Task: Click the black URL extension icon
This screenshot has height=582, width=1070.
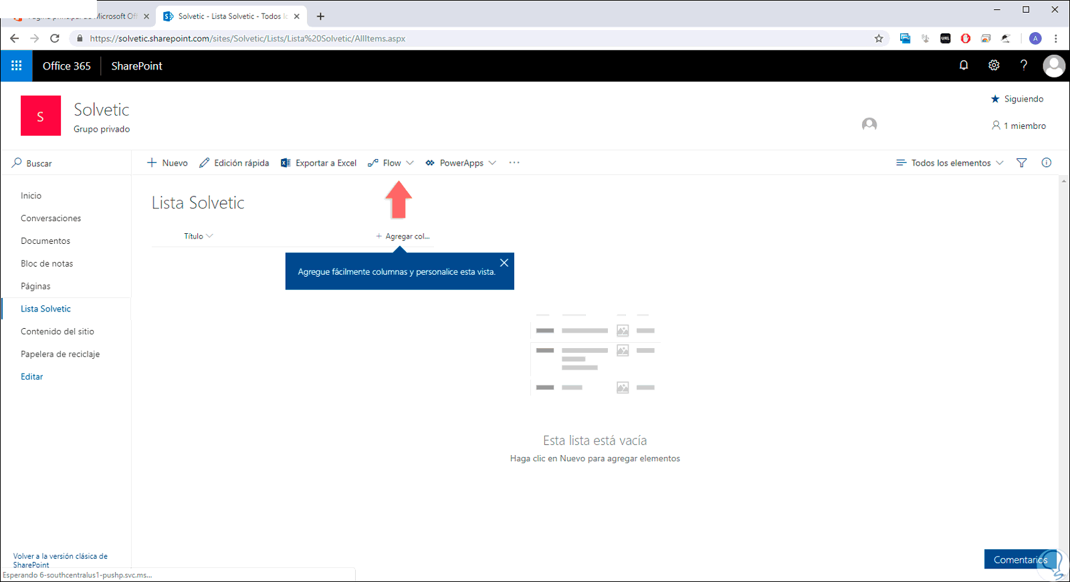Action: [946, 39]
